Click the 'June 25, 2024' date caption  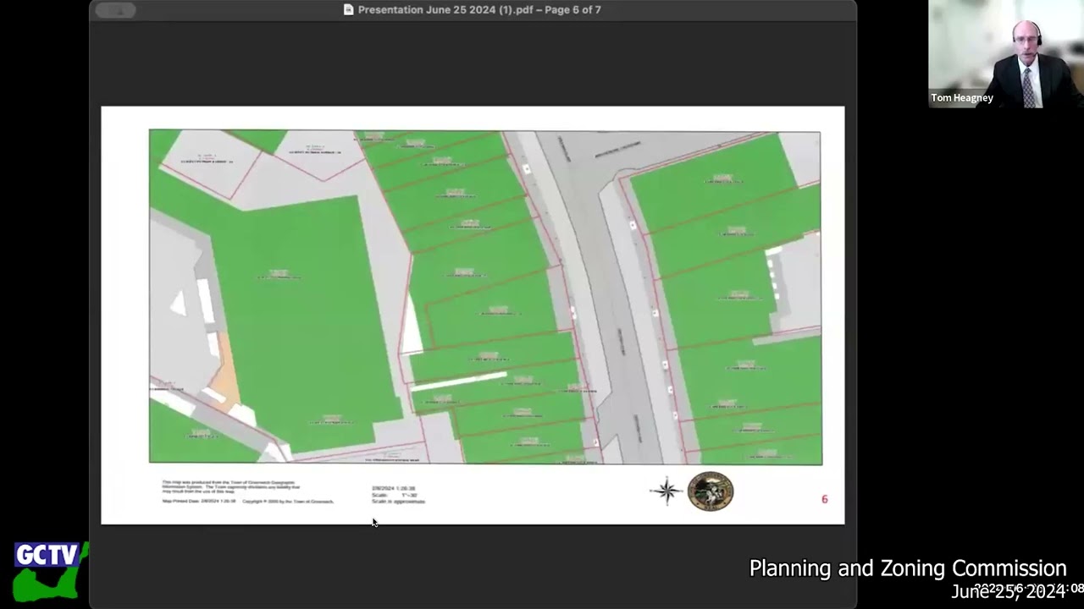(1008, 591)
